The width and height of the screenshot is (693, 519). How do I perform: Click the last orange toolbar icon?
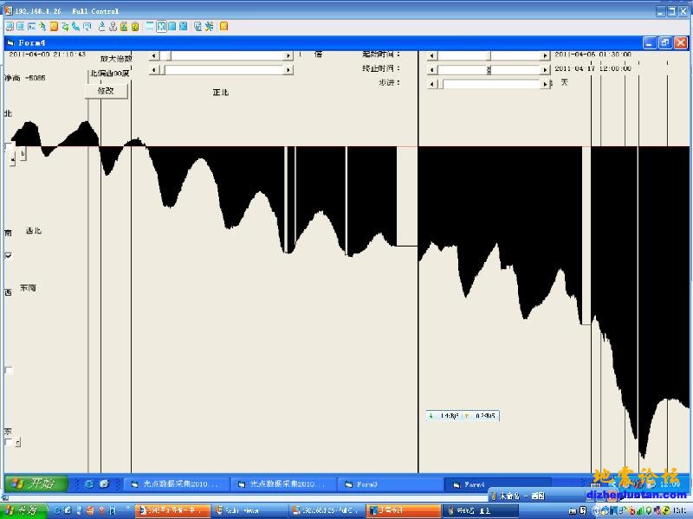pos(224,27)
